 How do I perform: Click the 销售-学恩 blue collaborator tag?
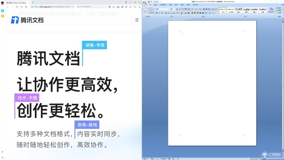pyautogui.click(x=94, y=45)
